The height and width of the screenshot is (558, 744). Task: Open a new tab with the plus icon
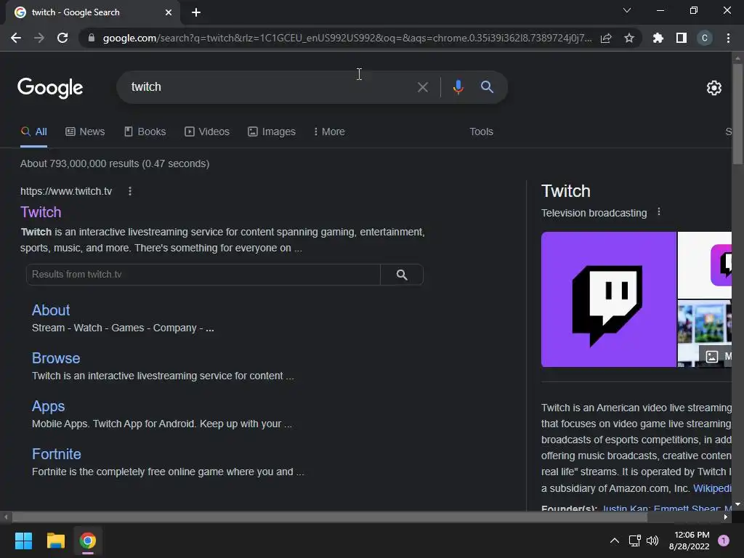tap(196, 12)
